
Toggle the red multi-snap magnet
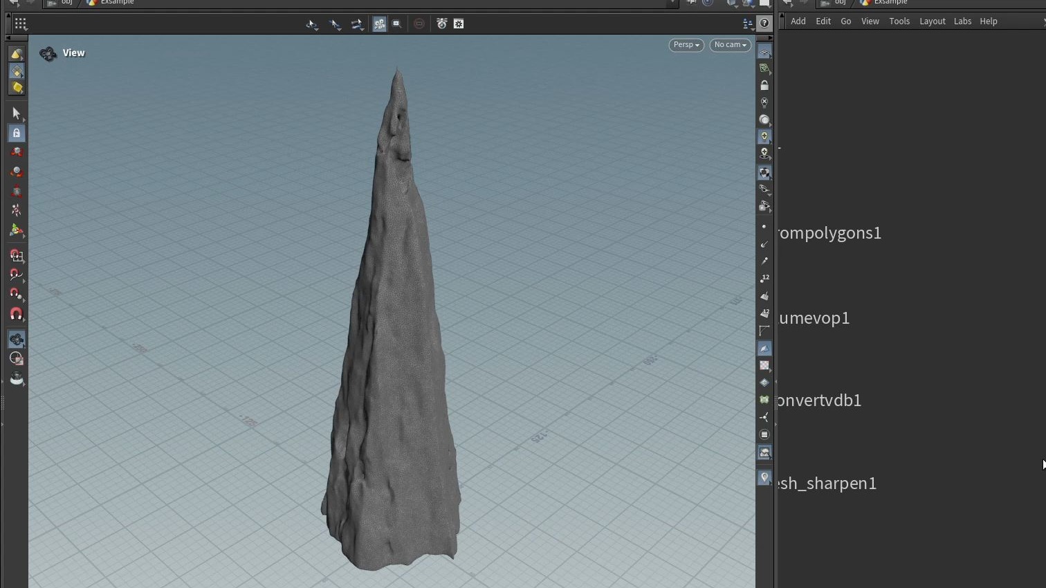(17, 314)
